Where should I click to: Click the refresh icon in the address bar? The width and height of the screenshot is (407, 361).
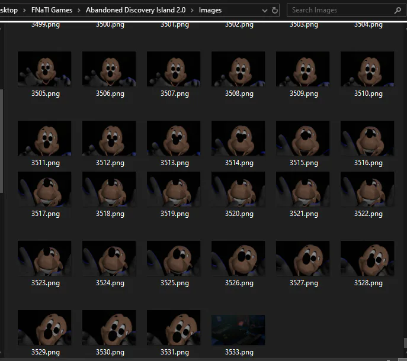(275, 11)
